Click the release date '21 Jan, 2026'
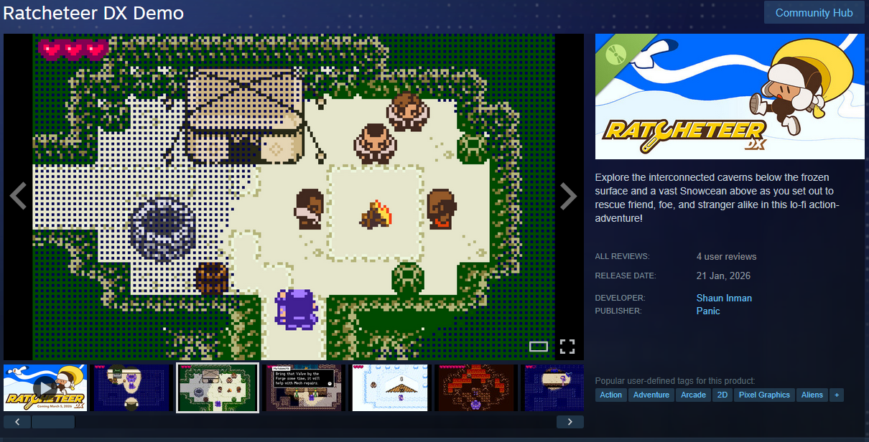869x442 pixels. click(x=723, y=276)
